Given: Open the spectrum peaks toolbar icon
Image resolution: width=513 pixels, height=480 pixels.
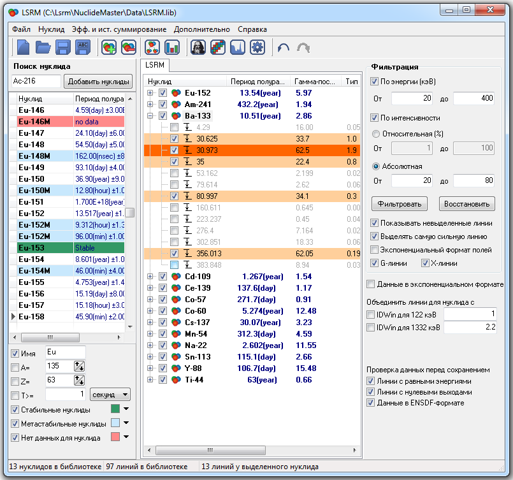Looking at the screenshot, I should coord(237,47).
